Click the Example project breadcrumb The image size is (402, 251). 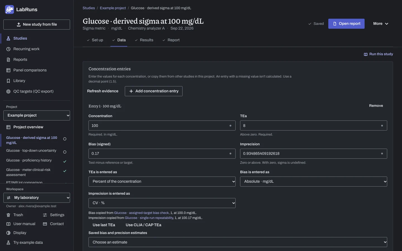[113, 8]
